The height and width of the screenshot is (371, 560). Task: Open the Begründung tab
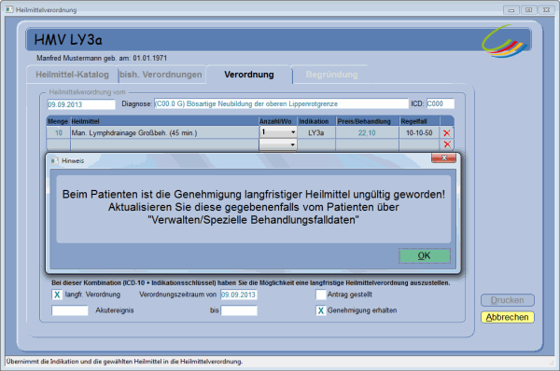(331, 75)
